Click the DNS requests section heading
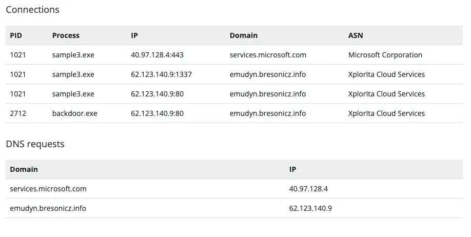The width and height of the screenshot is (471, 237). pos(35,144)
